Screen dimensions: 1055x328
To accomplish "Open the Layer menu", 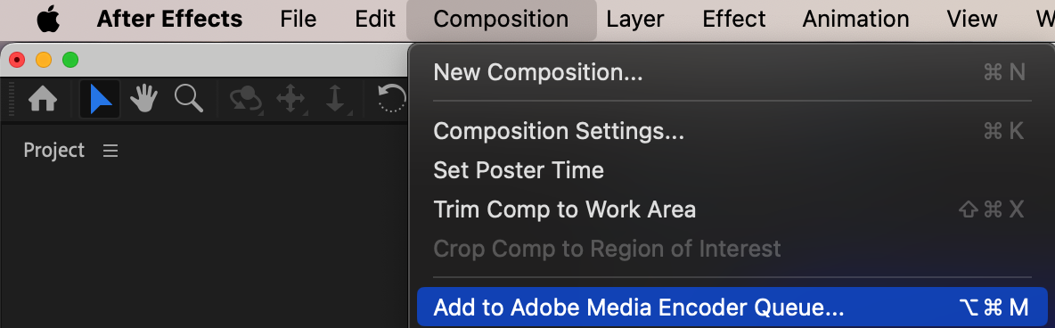I will [635, 19].
